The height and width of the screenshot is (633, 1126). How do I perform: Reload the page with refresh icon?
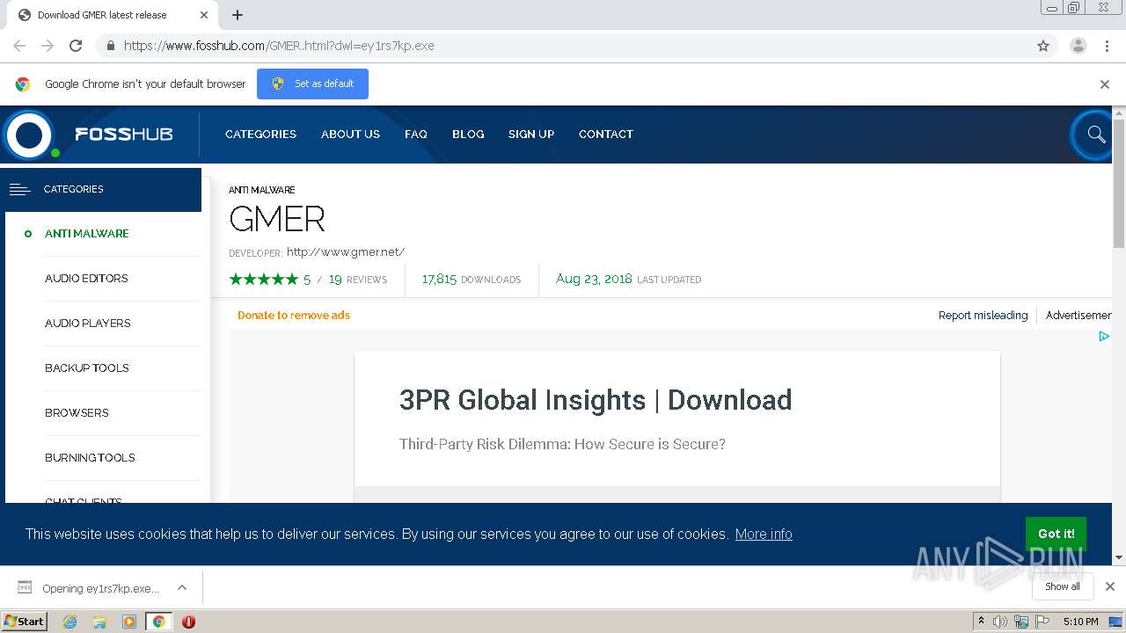tap(76, 46)
